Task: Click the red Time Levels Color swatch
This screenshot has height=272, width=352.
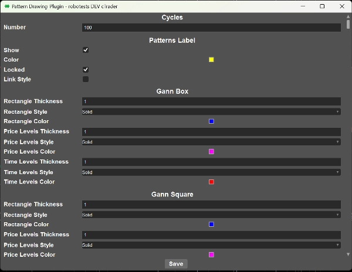Action: [211, 182]
